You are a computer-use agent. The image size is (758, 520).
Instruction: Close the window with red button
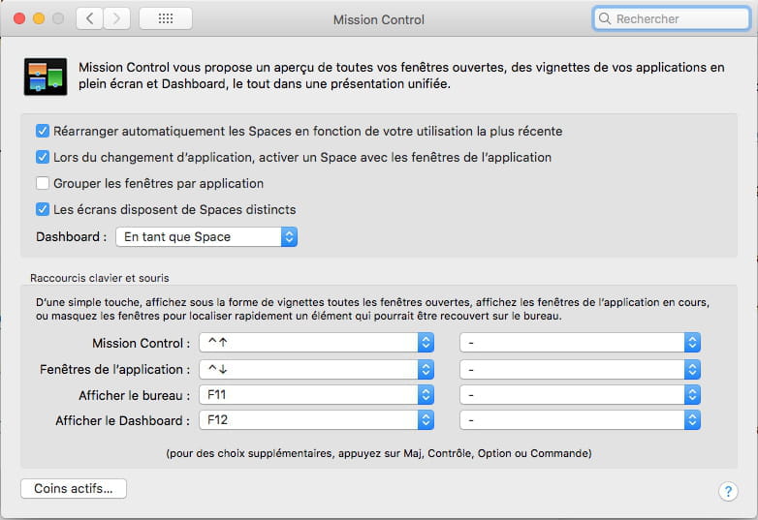point(19,18)
